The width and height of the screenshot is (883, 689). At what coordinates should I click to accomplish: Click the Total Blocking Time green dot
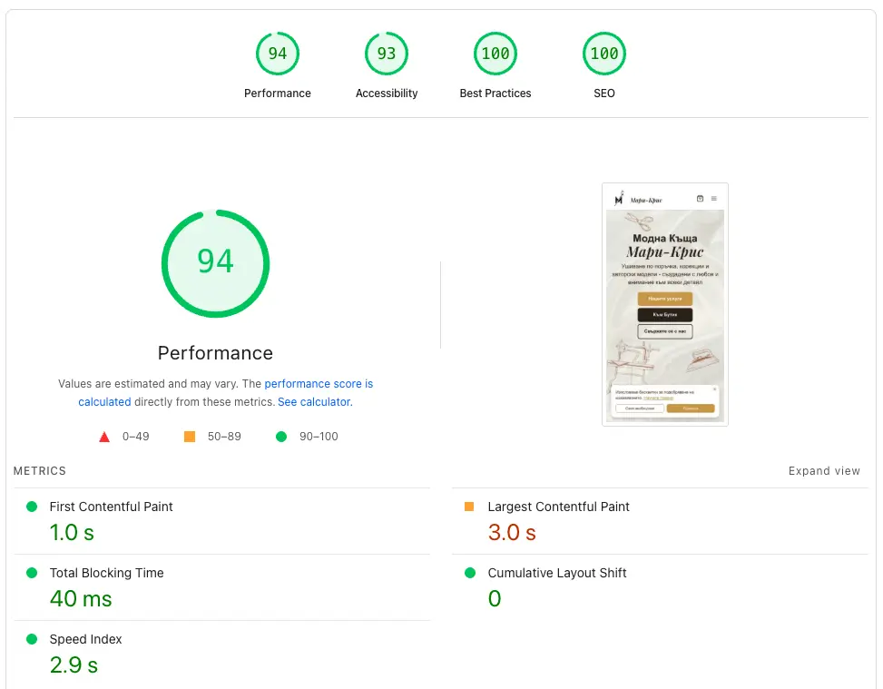32,573
